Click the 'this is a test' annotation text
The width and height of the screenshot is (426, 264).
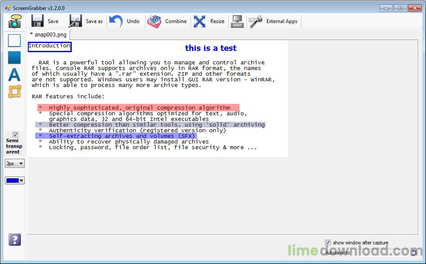pos(211,48)
